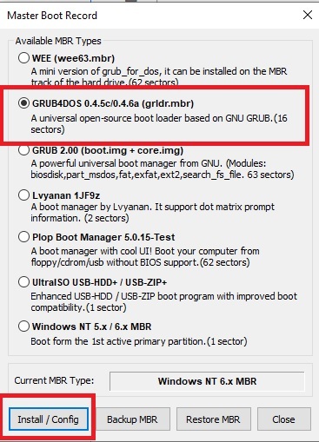Select the Lvyanan 1JF9z radio button
Screen dimensions: 319x442
[x=23, y=195]
